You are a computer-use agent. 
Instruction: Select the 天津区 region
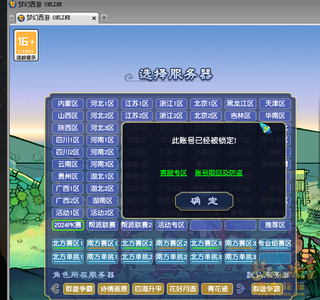click(275, 104)
